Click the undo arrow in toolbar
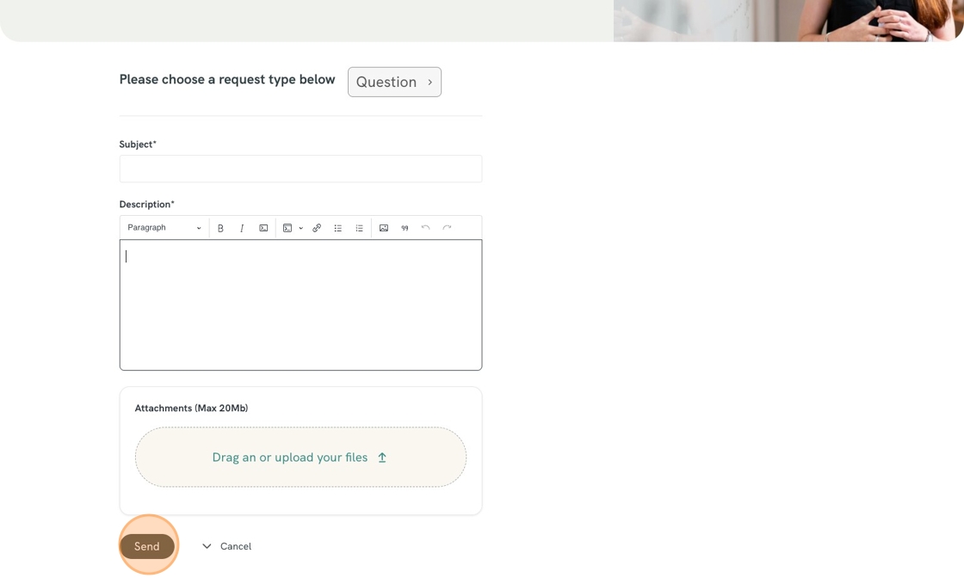The height and width of the screenshot is (584, 964). click(425, 228)
